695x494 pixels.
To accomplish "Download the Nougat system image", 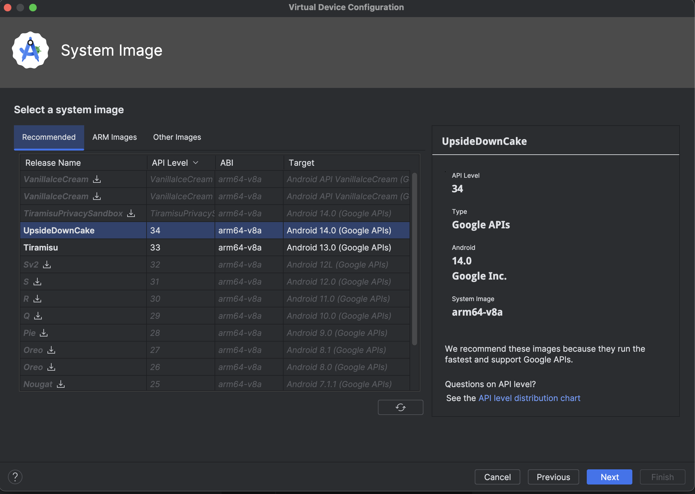I will coord(61,384).
